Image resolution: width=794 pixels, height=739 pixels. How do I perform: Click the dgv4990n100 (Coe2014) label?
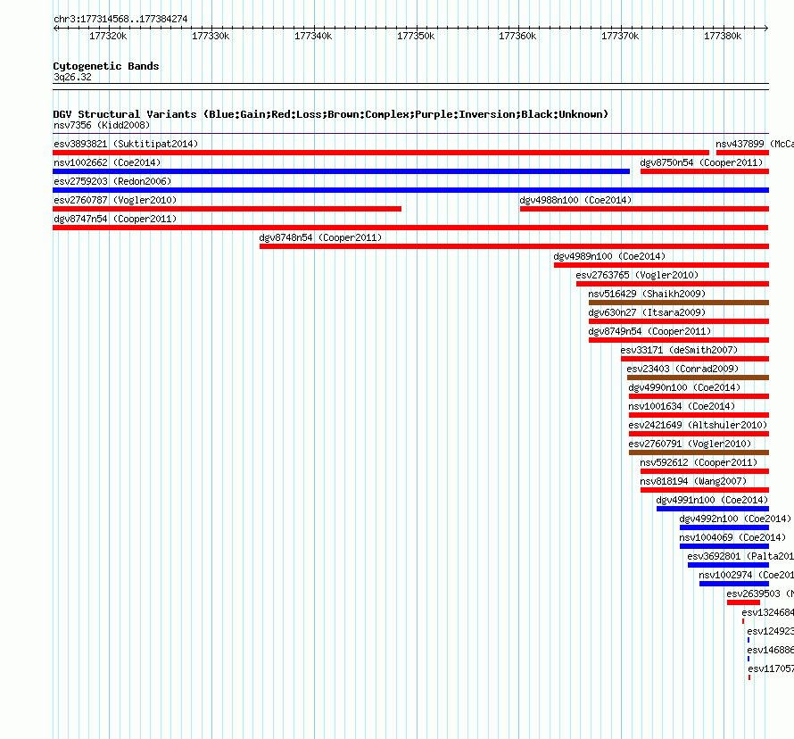click(684, 387)
